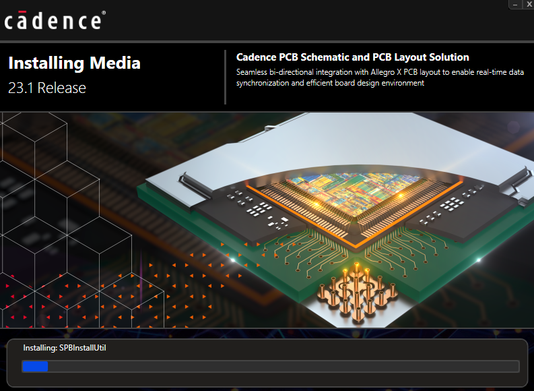Viewport: 534px width, 391px height.
Task: Click the empty black header bar area
Action: pyautogui.click(x=303, y=20)
